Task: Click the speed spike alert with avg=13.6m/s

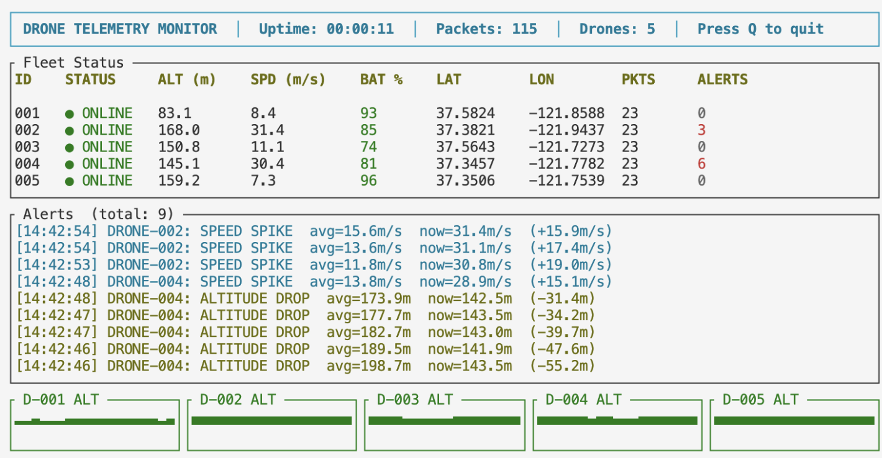Action: click(314, 248)
